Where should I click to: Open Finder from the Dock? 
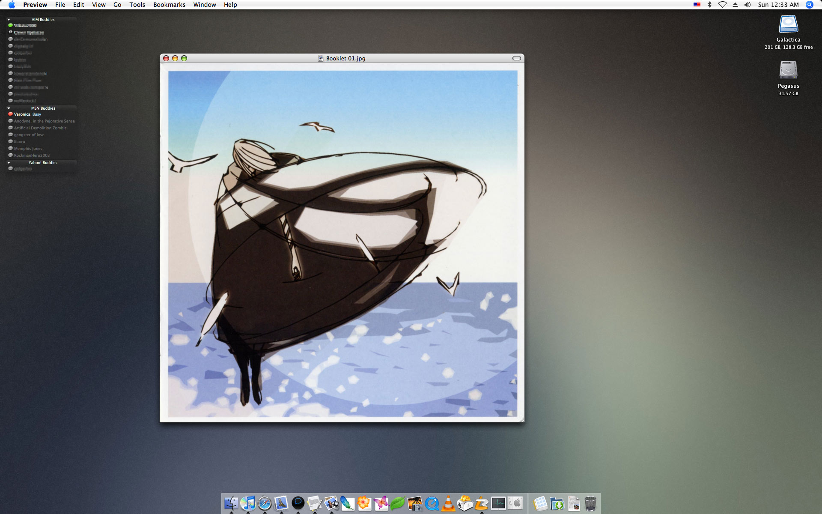[231, 503]
